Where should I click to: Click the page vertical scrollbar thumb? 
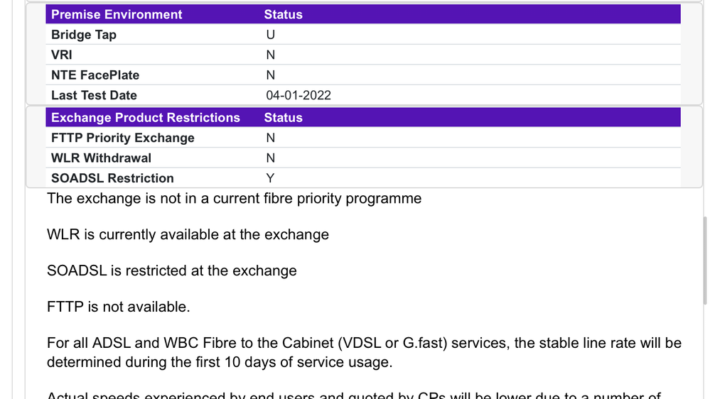(x=704, y=261)
